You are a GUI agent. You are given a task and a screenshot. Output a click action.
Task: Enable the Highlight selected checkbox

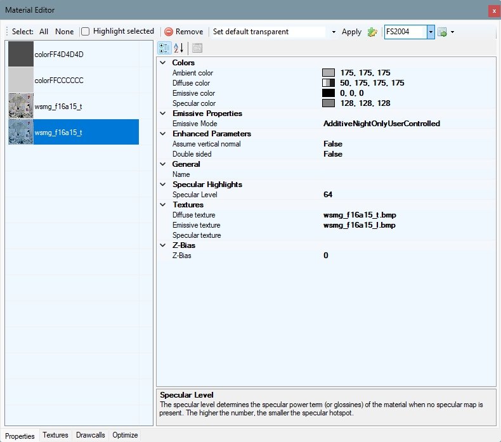click(x=86, y=31)
